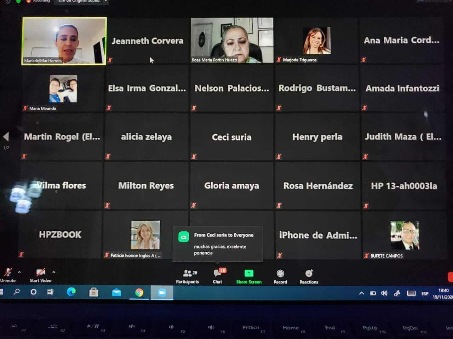
Task: Select the Nelson Palacios... tile
Action: pos(232,89)
